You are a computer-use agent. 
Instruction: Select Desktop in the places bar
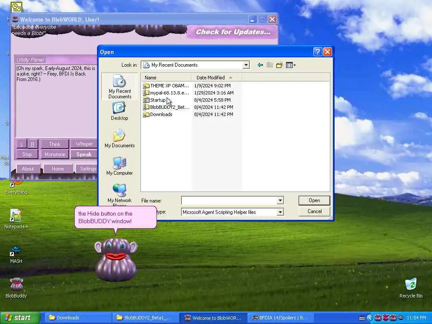pyautogui.click(x=119, y=111)
